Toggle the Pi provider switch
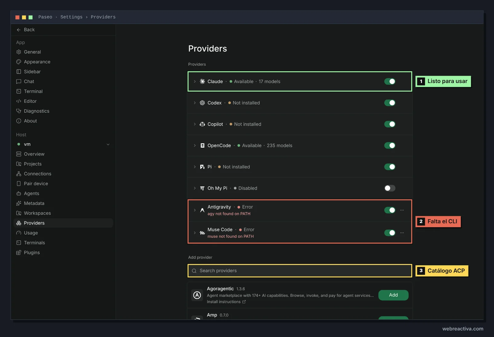This screenshot has height=337, width=494. point(390,167)
